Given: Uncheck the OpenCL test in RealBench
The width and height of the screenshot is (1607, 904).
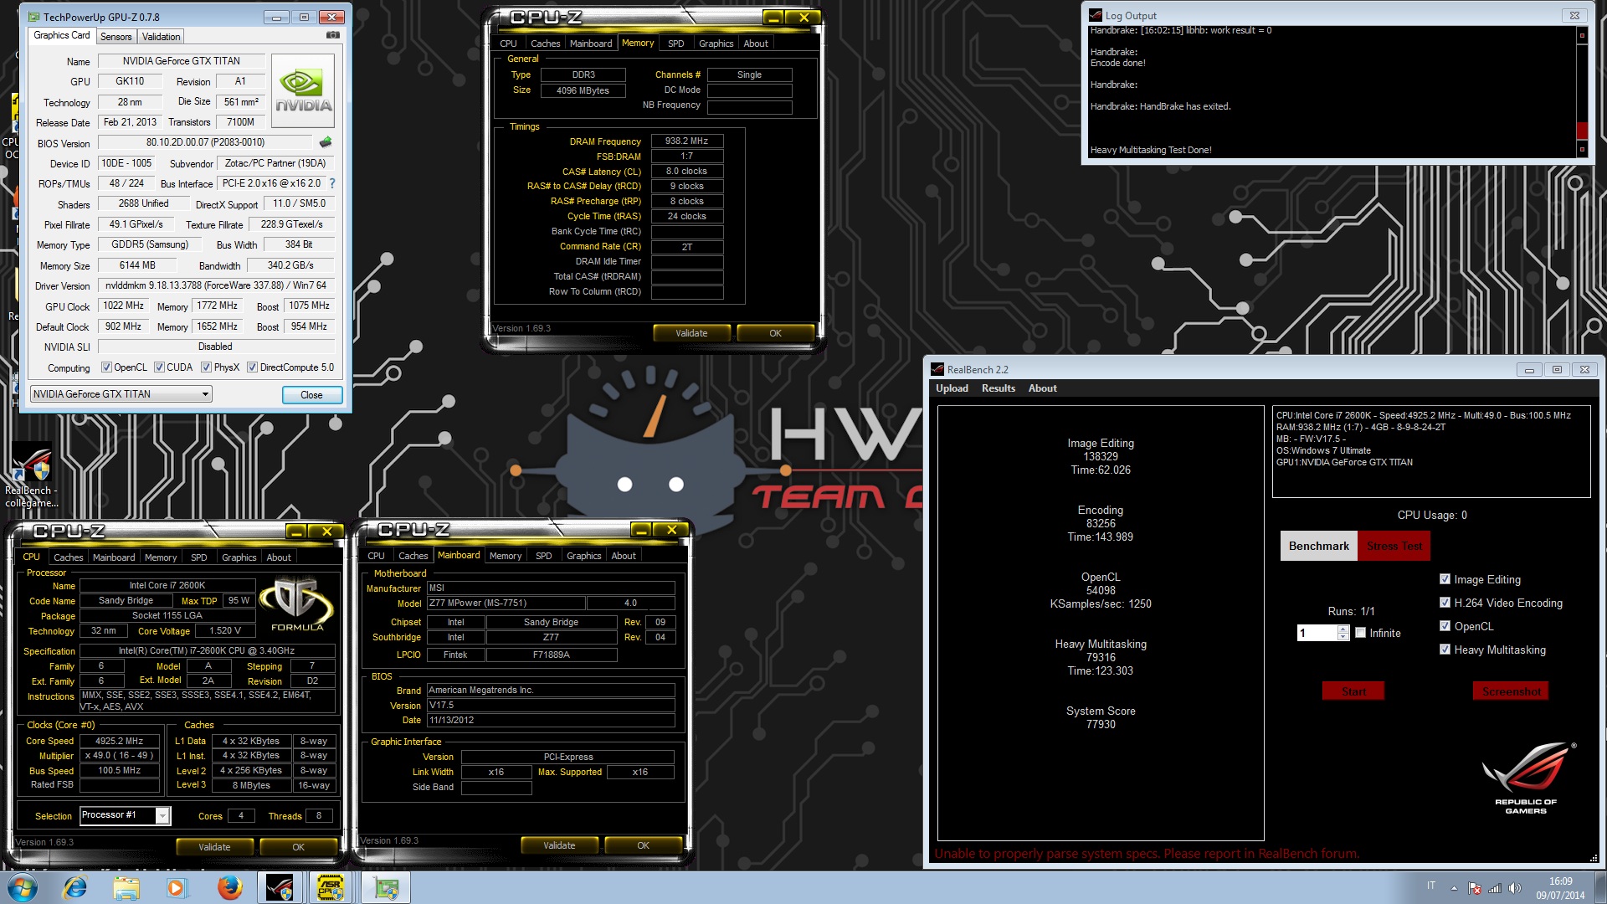Looking at the screenshot, I should tap(1445, 626).
